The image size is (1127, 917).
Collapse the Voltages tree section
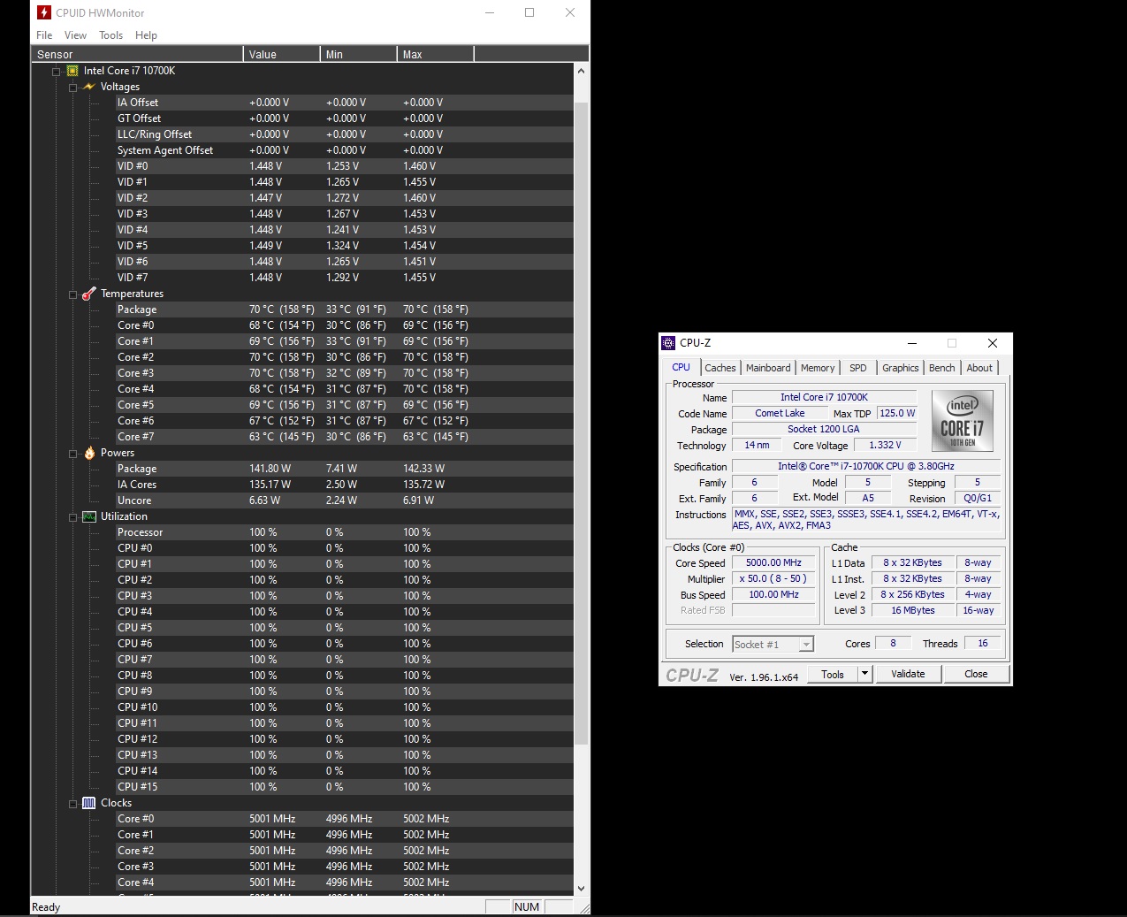(73, 88)
